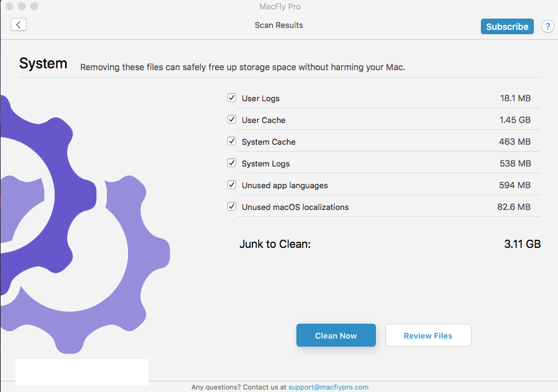Select the User Cache label

click(263, 121)
